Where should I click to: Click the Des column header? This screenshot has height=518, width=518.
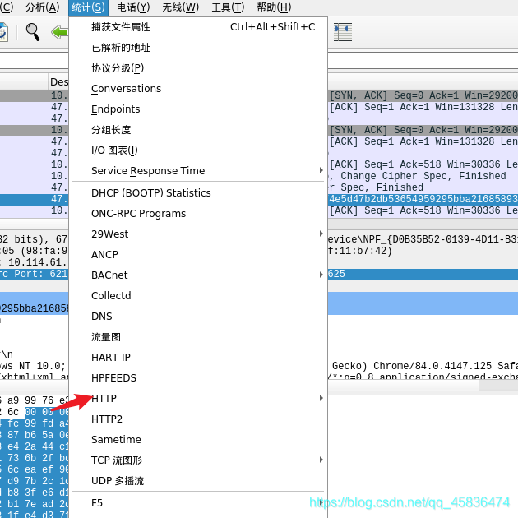(x=59, y=81)
